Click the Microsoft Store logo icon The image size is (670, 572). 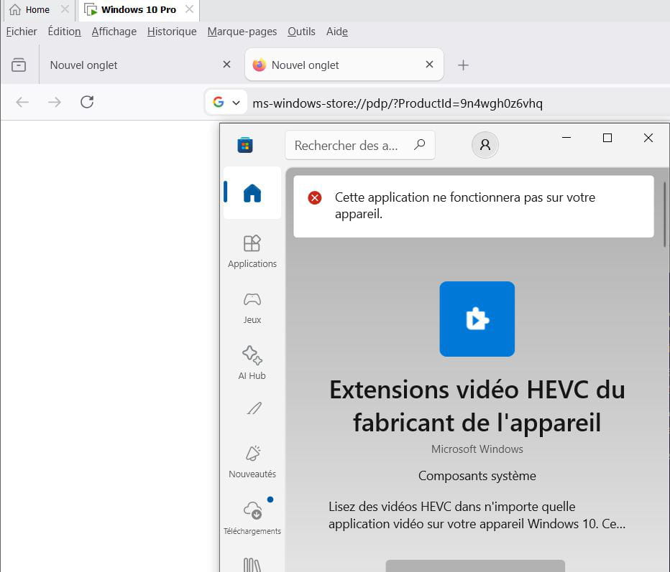click(x=245, y=145)
